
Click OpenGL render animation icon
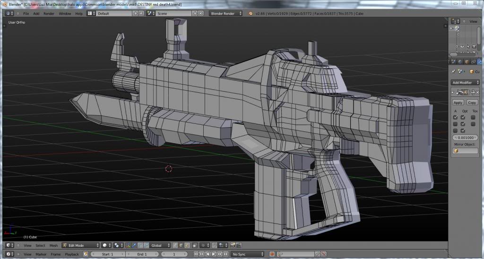239,245
